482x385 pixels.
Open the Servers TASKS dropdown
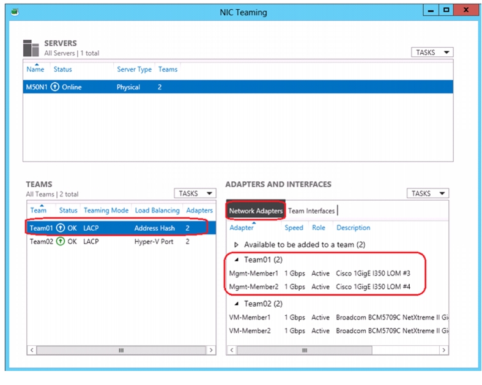(432, 52)
